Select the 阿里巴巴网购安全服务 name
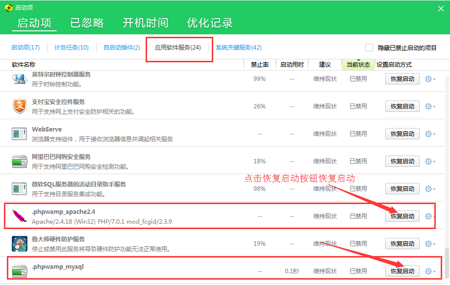 (x=61, y=157)
